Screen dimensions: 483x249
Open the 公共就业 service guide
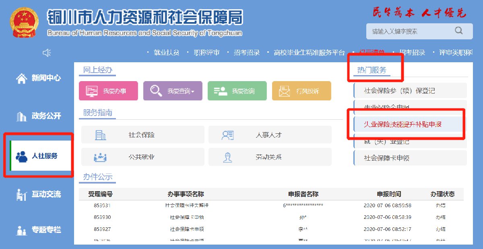[142, 157]
